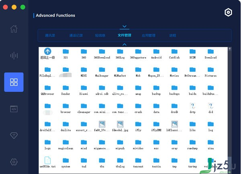Screen dimensions: 241x174
Task: Open the Home page from the sidebar
Action: 14,29
